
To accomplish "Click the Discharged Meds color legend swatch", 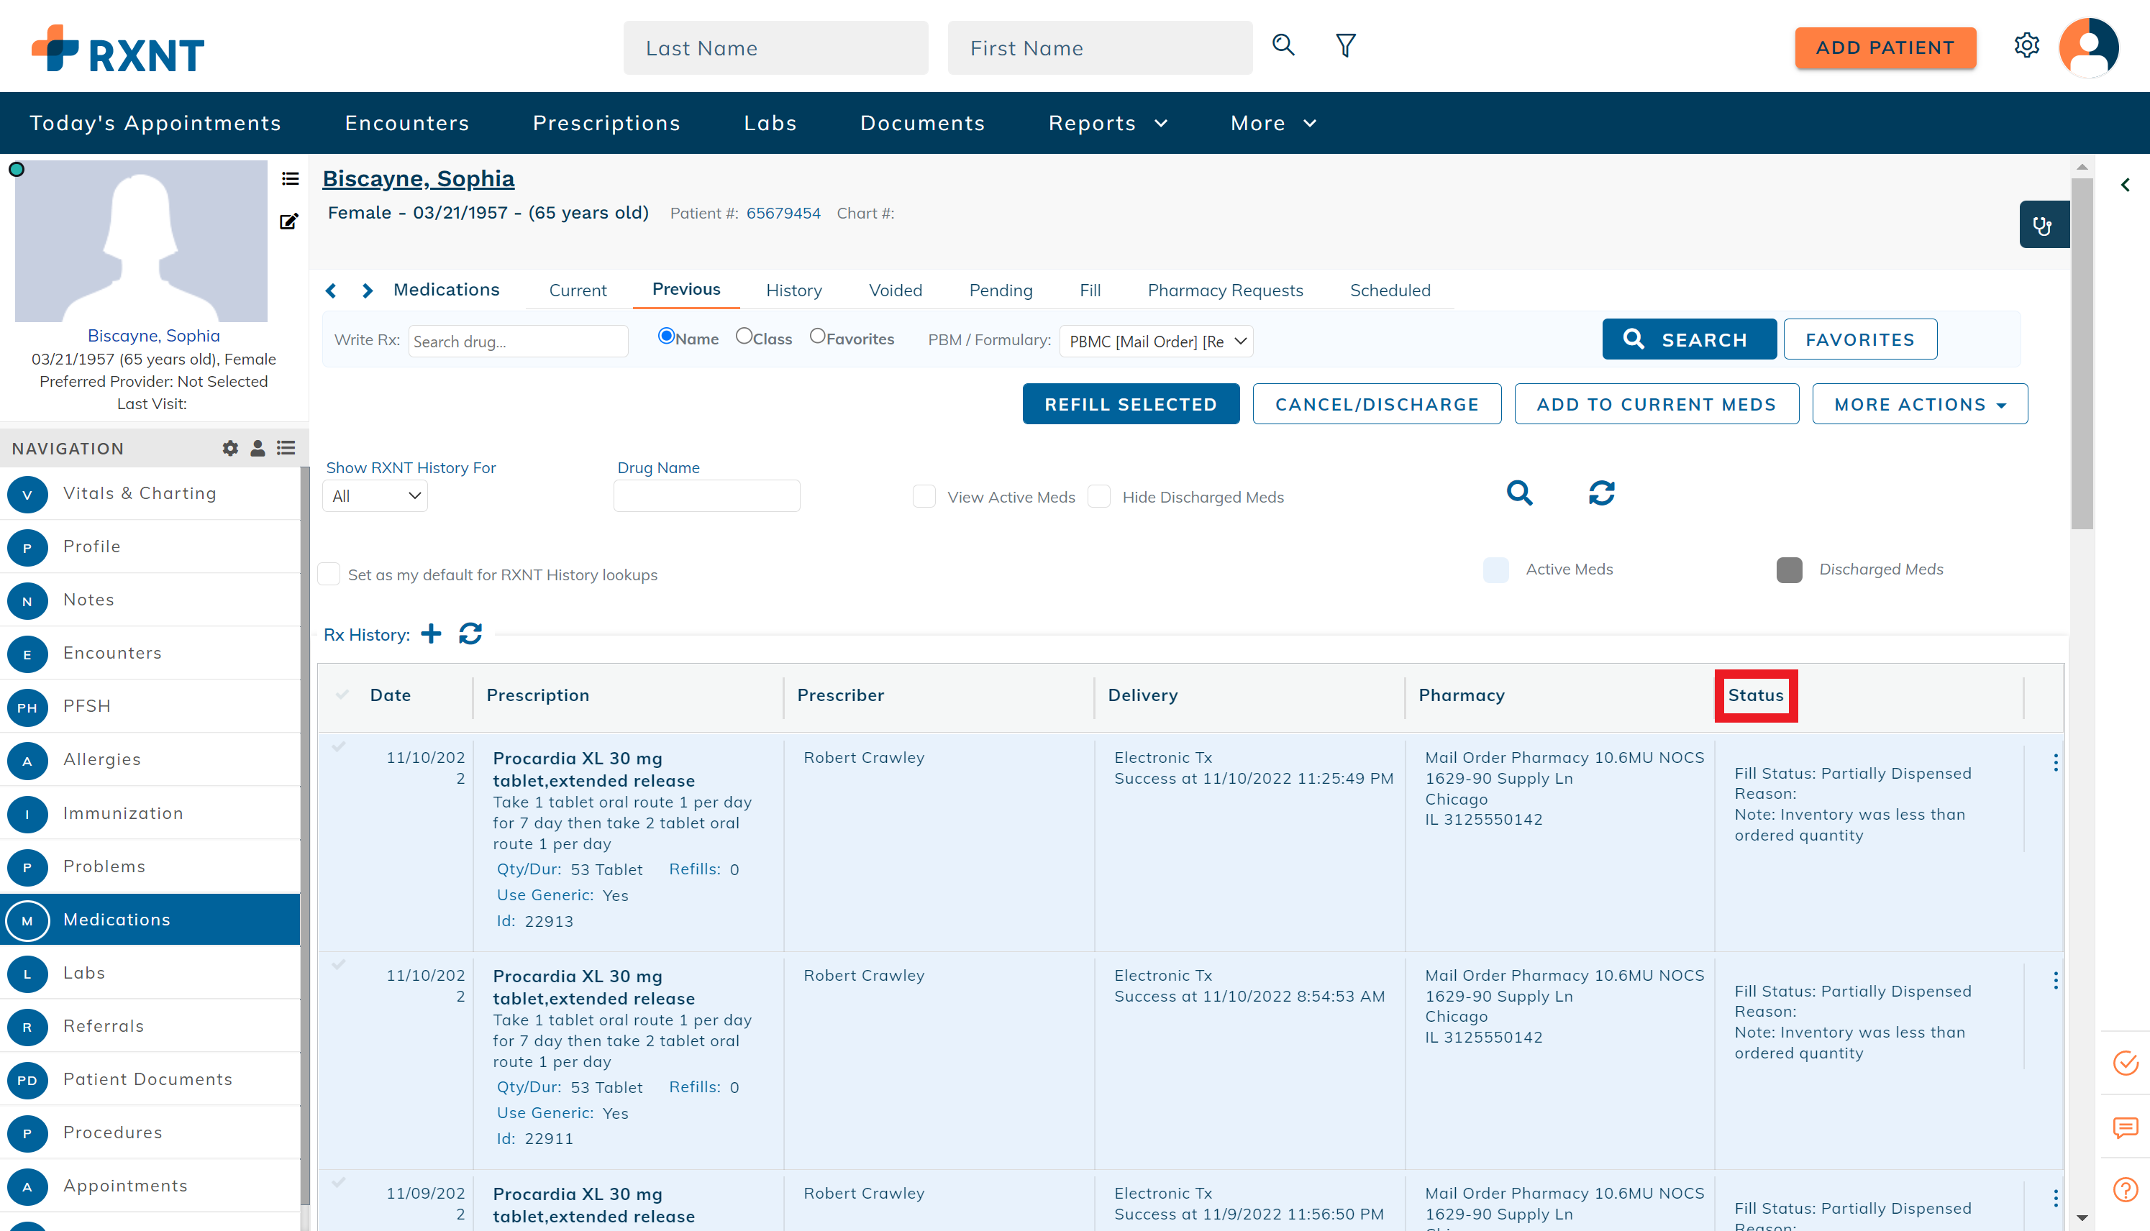I will coord(1789,570).
